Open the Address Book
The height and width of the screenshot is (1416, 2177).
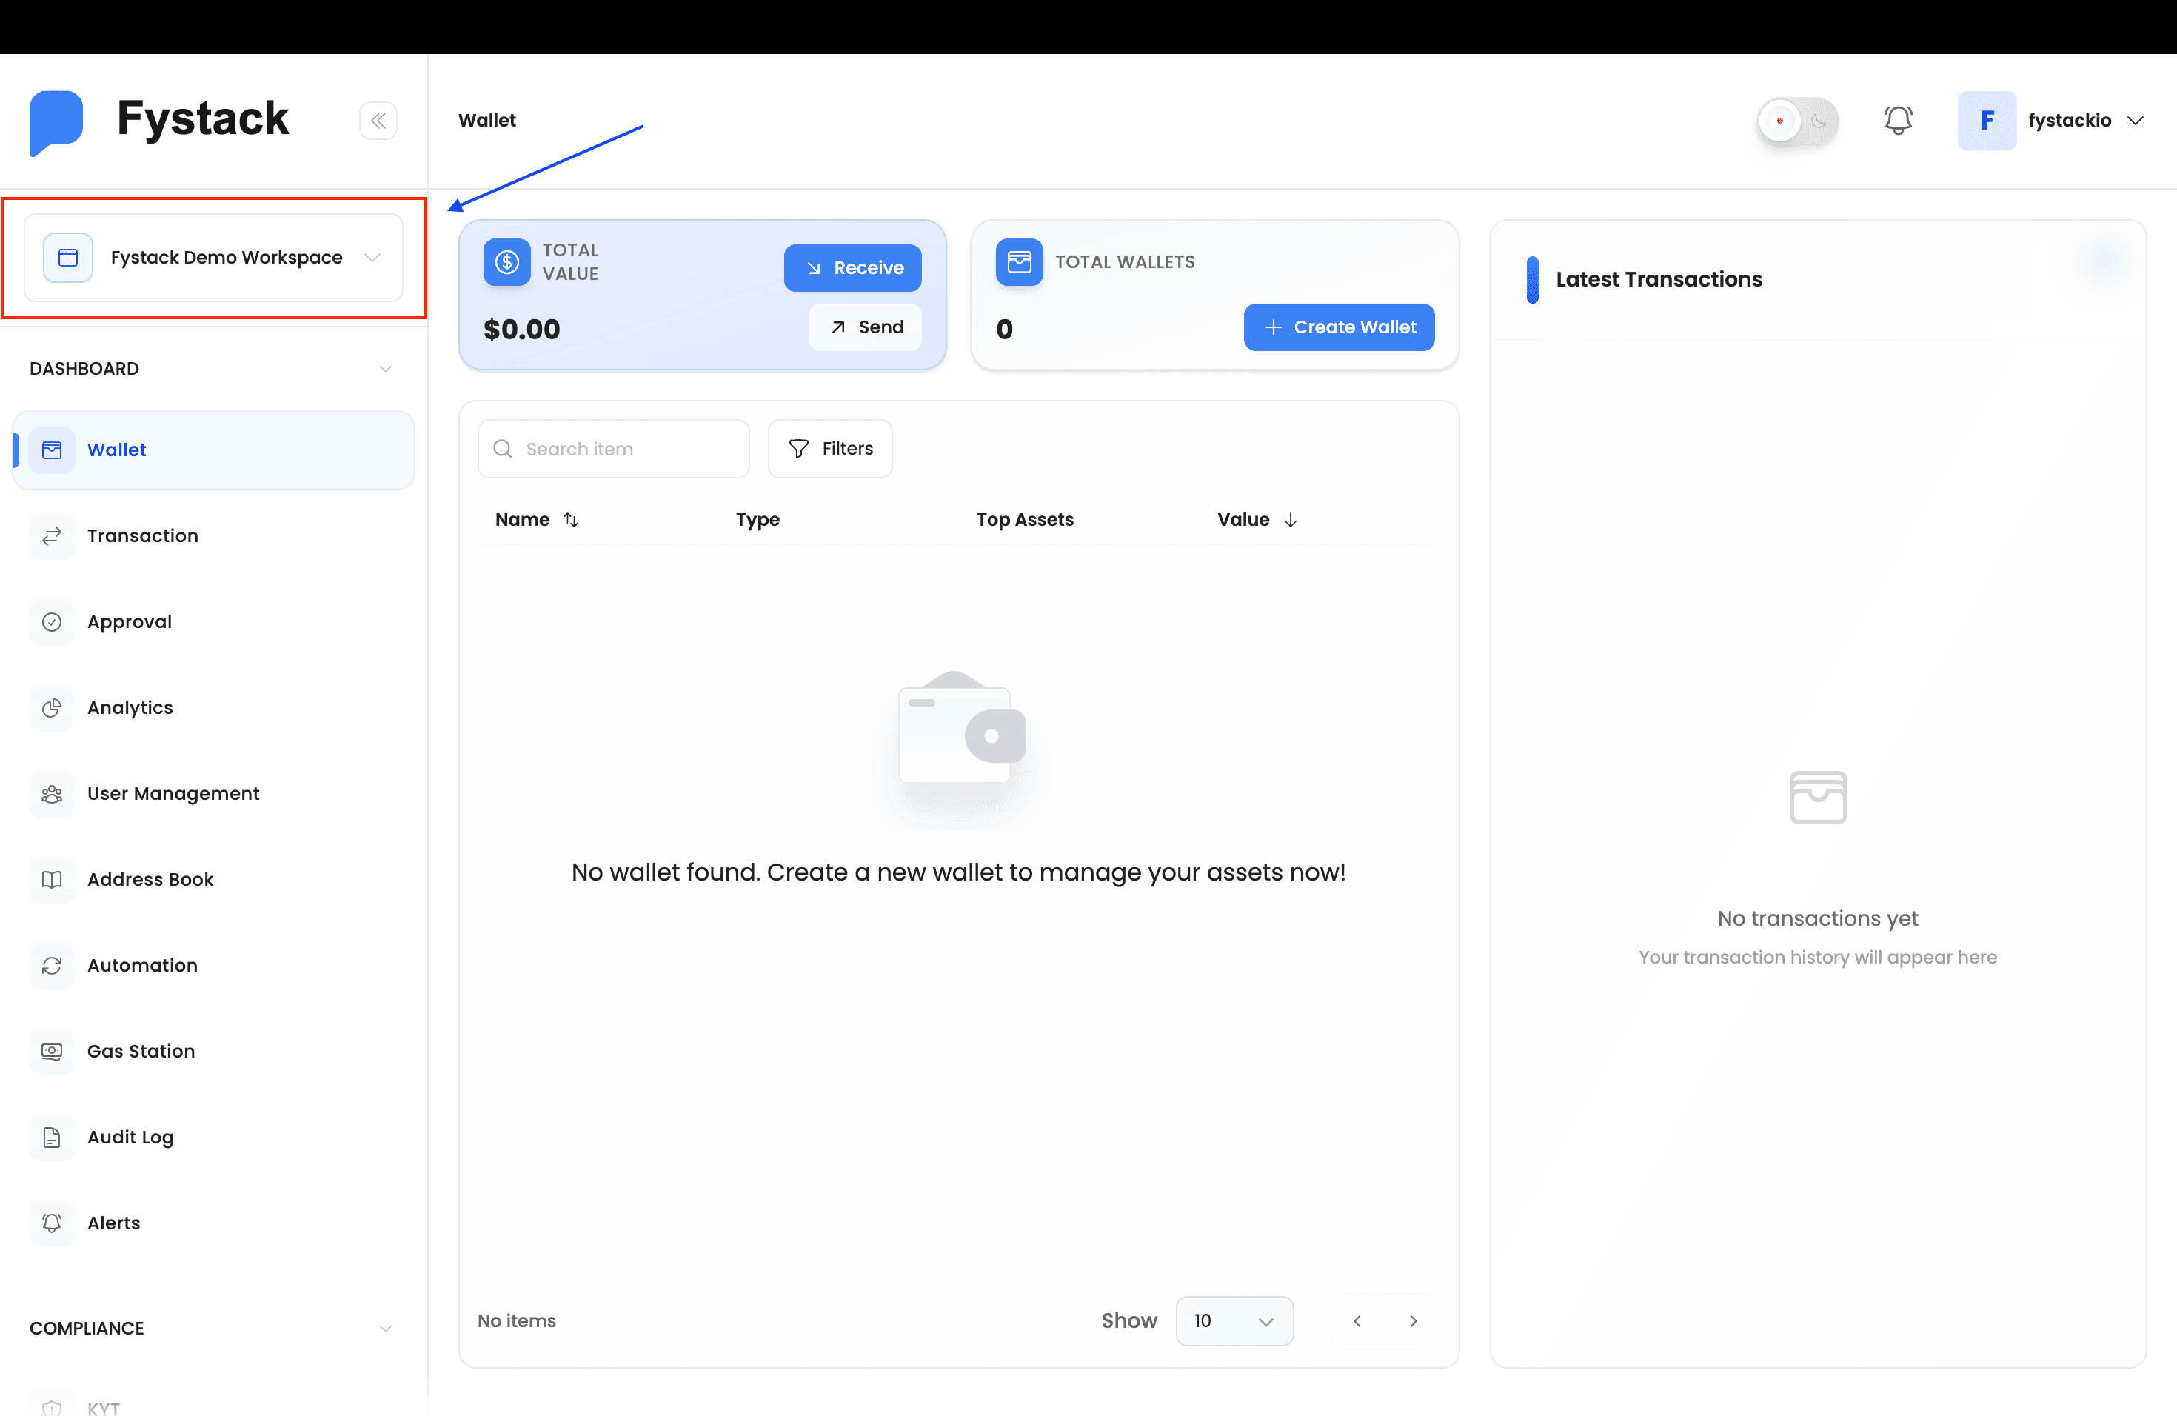(149, 879)
